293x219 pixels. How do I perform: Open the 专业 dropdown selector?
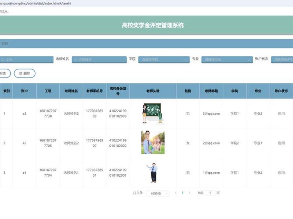[227, 59]
